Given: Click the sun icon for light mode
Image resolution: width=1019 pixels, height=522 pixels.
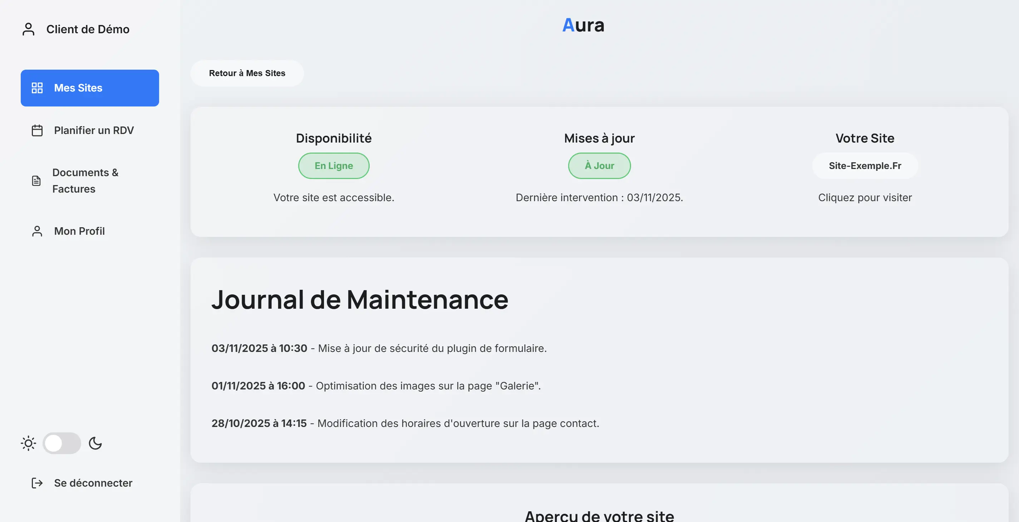Looking at the screenshot, I should pos(28,443).
